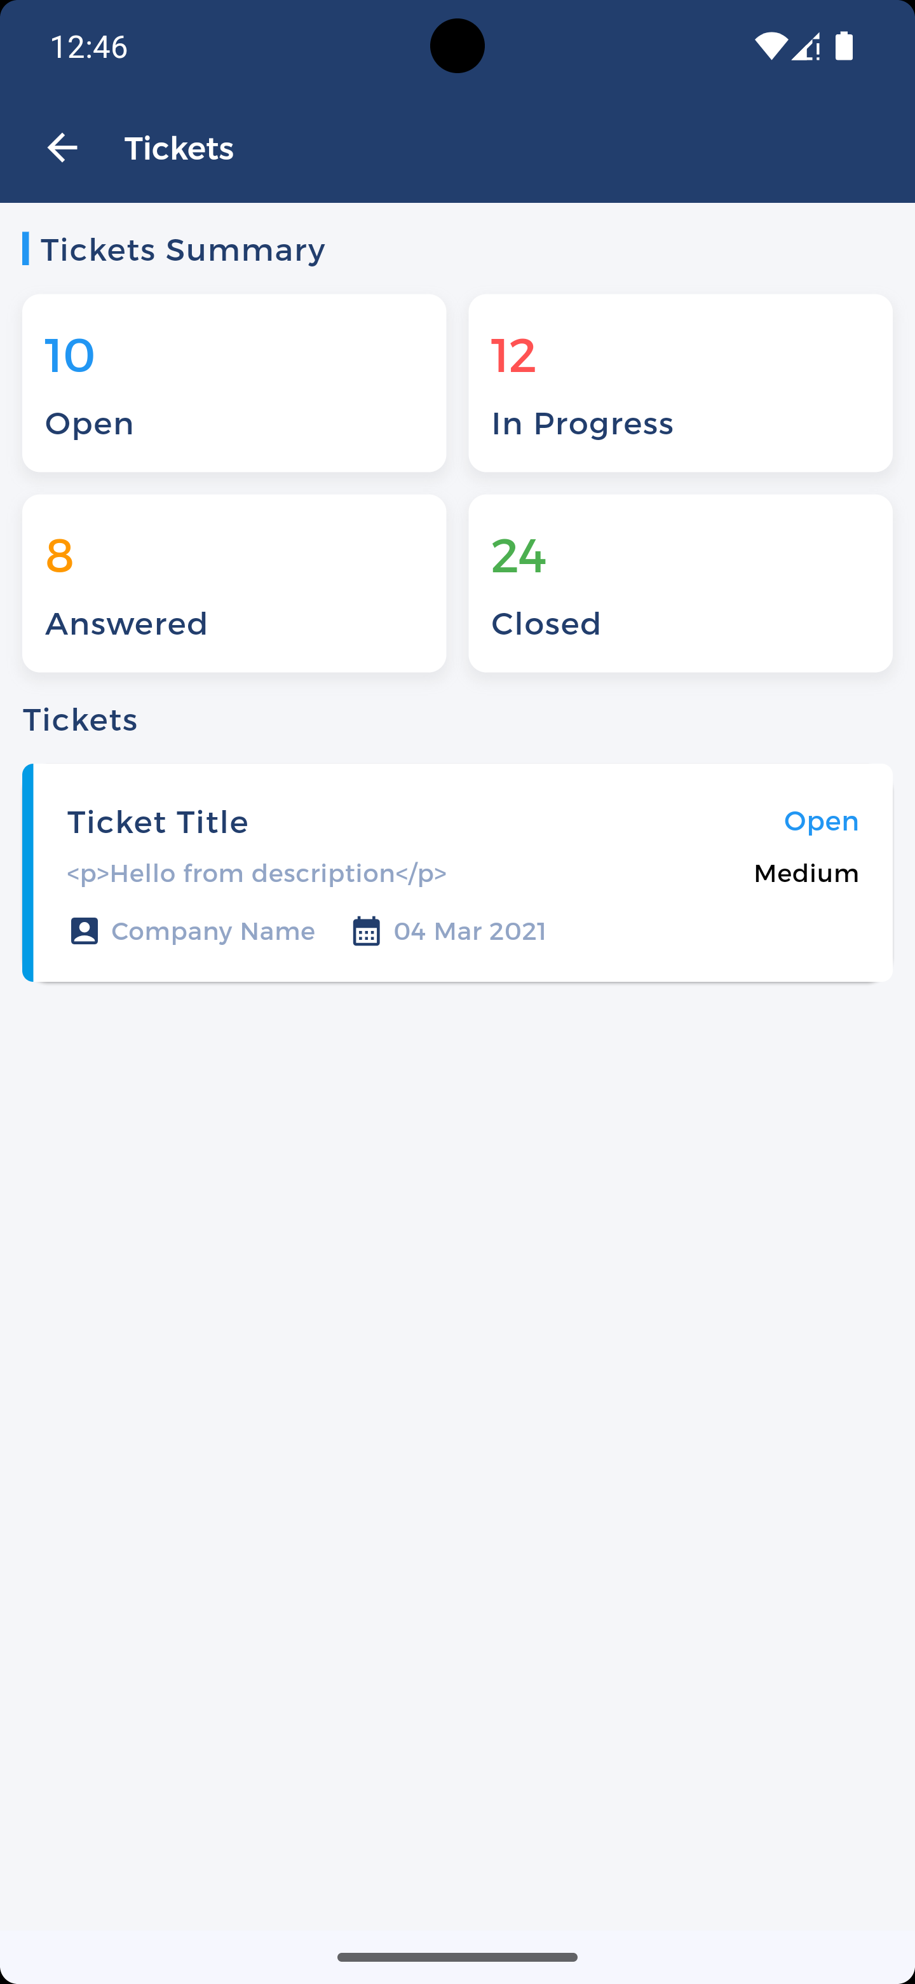Screen dimensions: 915x1984
Task: Tap the Wi-Fi status icon
Action: [x=770, y=46]
